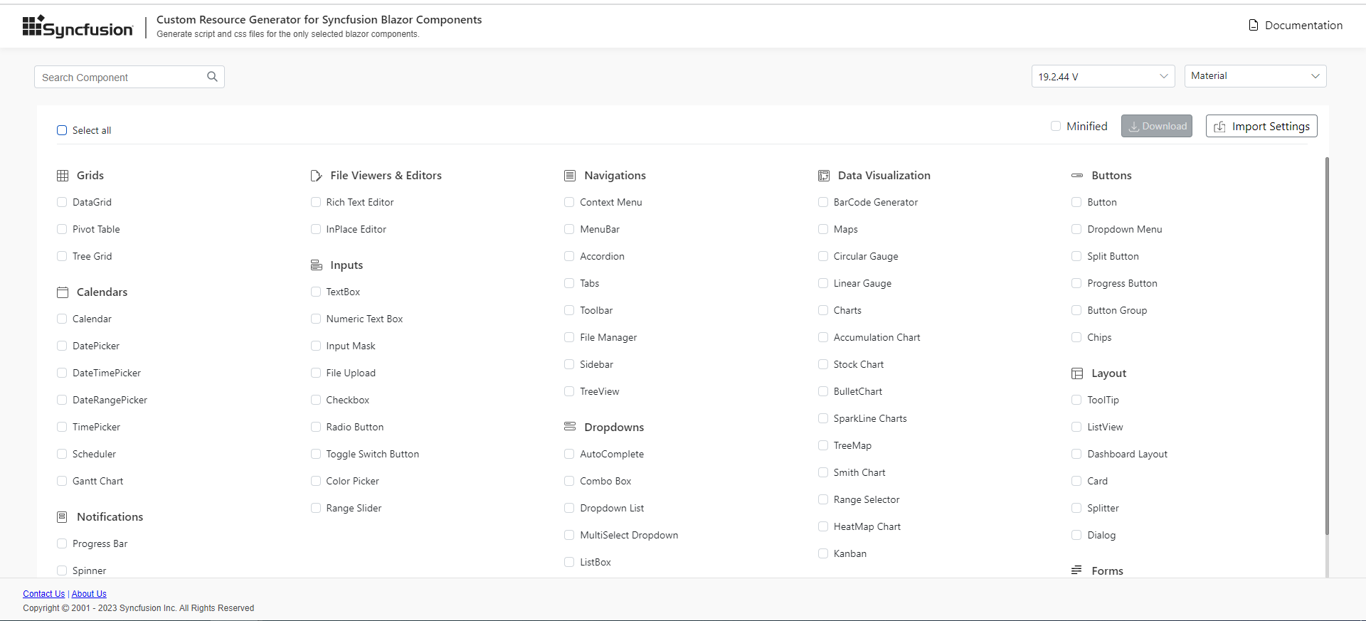Check the MultiSelect Dropdown component
The image size is (1366, 621).
569,535
